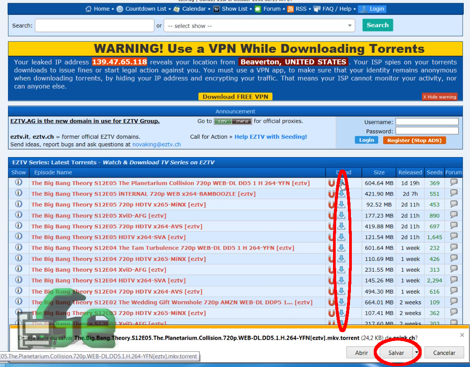
Task: Click Register (Stop ADS) button
Action: click(414, 140)
